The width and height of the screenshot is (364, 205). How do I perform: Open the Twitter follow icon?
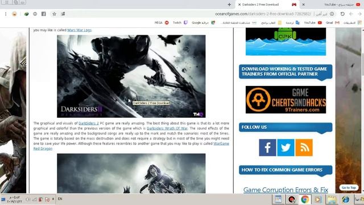(286, 147)
